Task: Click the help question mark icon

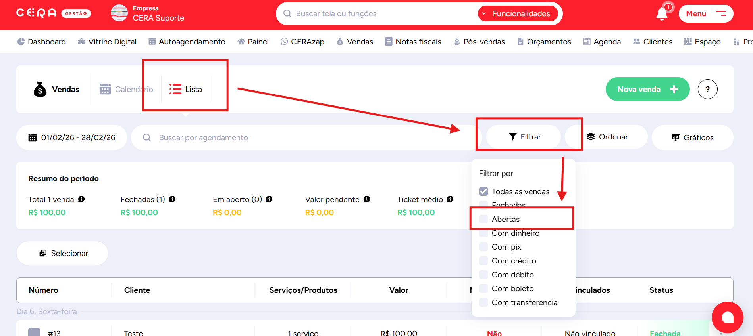Action: pyautogui.click(x=707, y=89)
